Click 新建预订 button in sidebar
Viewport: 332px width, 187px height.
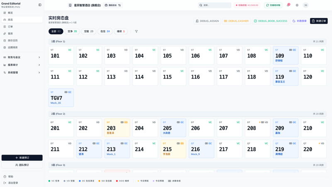point(22,158)
